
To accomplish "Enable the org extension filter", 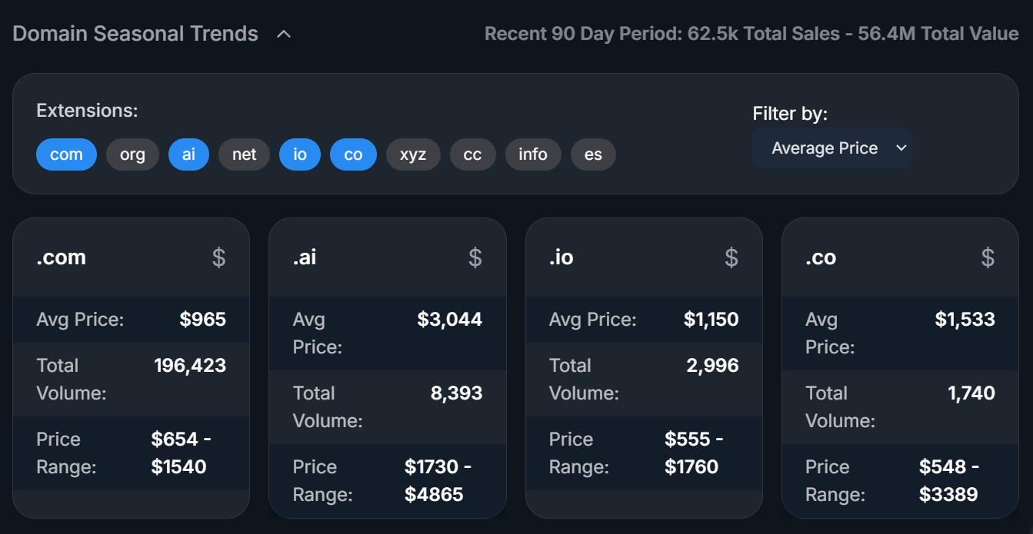I will click(132, 154).
